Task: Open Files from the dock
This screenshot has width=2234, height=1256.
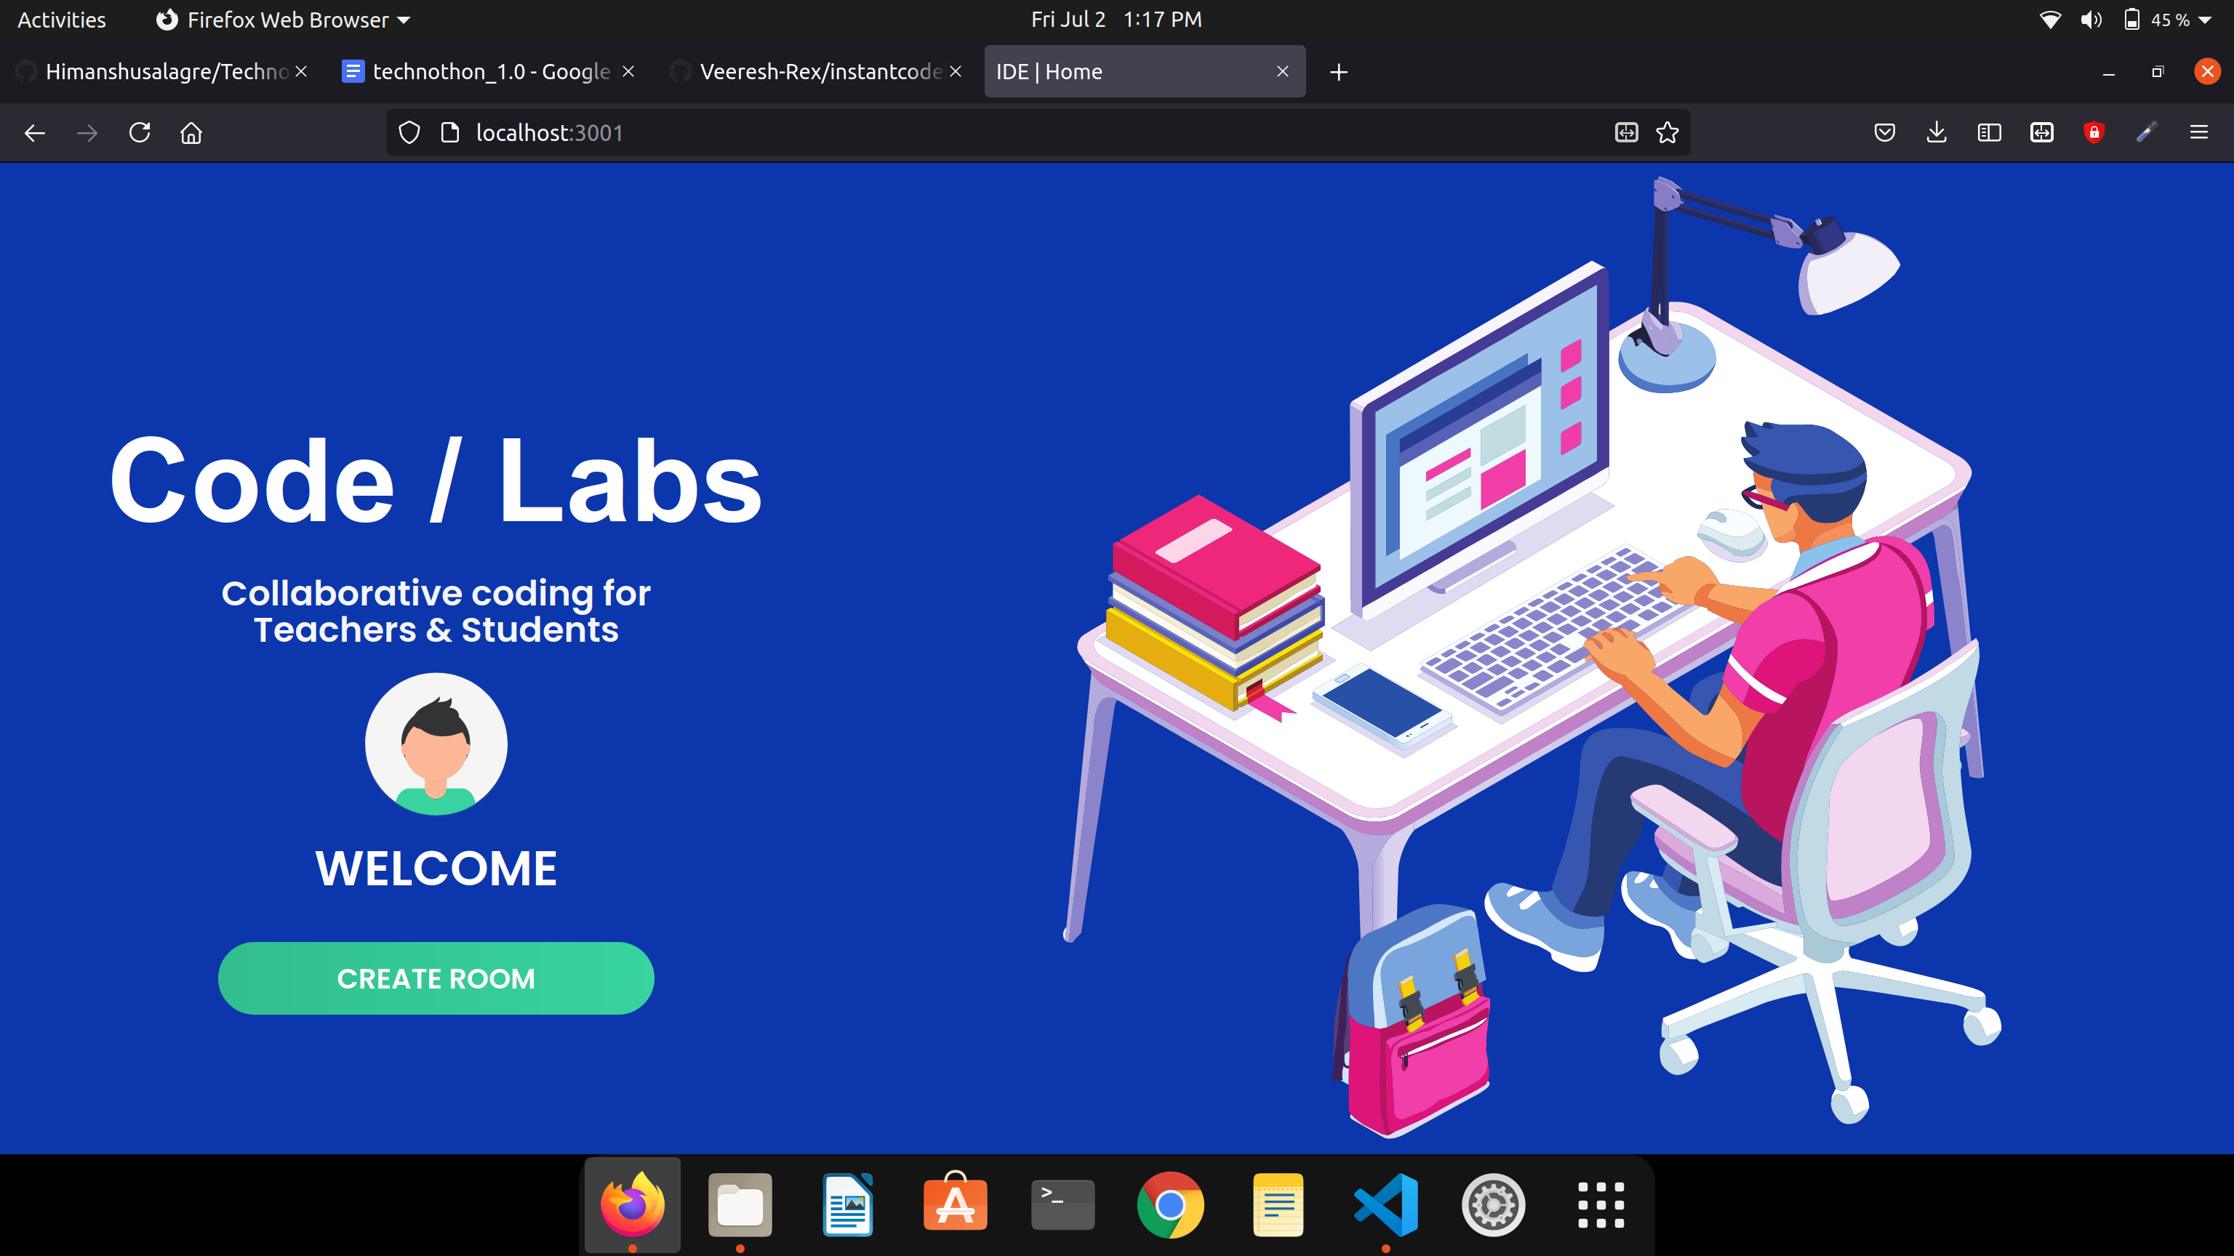Action: pos(740,1204)
